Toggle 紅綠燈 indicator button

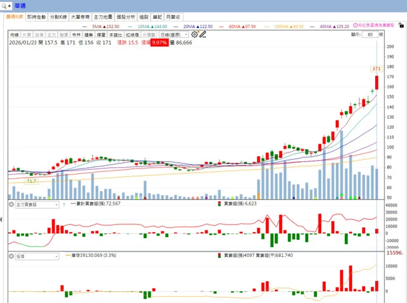[x=133, y=35]
